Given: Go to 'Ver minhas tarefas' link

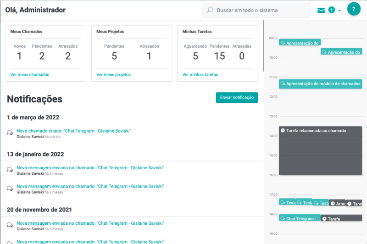Looking at the screenshot, I should coord(200,75).
